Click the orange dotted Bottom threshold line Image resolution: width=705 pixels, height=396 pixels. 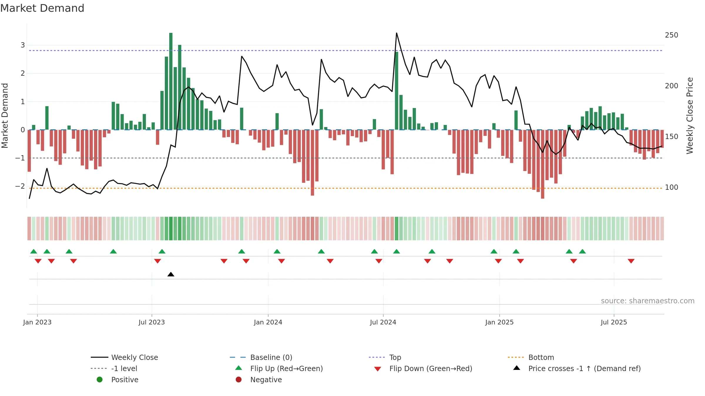pos(345,188)
